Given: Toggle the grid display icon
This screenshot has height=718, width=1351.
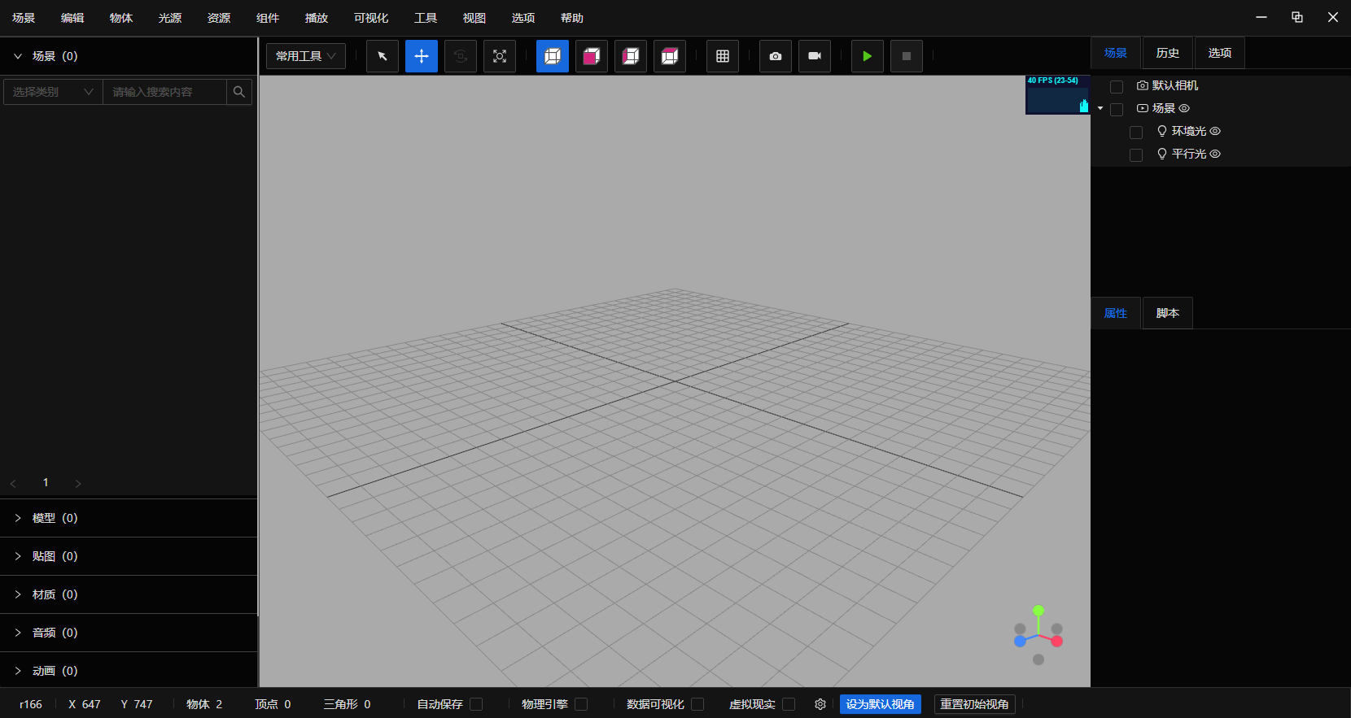Looking at the screenshot, I should 723,56.
